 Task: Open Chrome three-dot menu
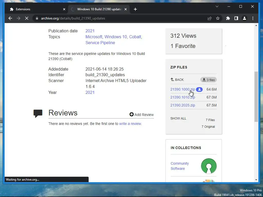[253, 18]
